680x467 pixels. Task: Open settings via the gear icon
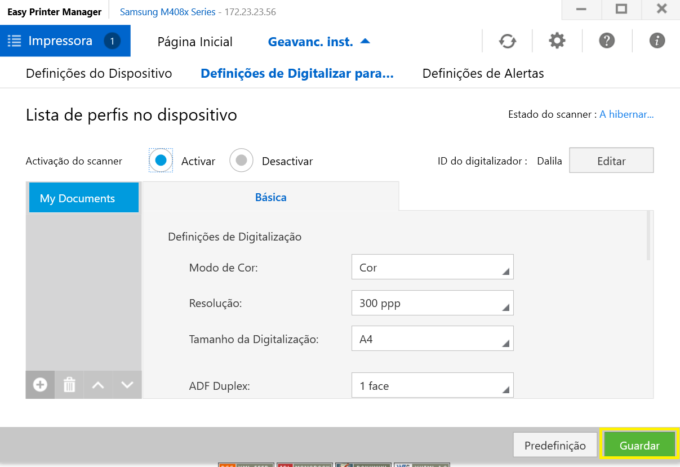pos(557,41)
